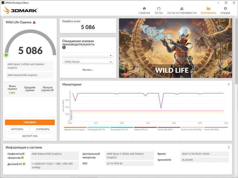
Task: Click AMD Radeon(TM) Graphics field in score panel
Action: (30, 75)
